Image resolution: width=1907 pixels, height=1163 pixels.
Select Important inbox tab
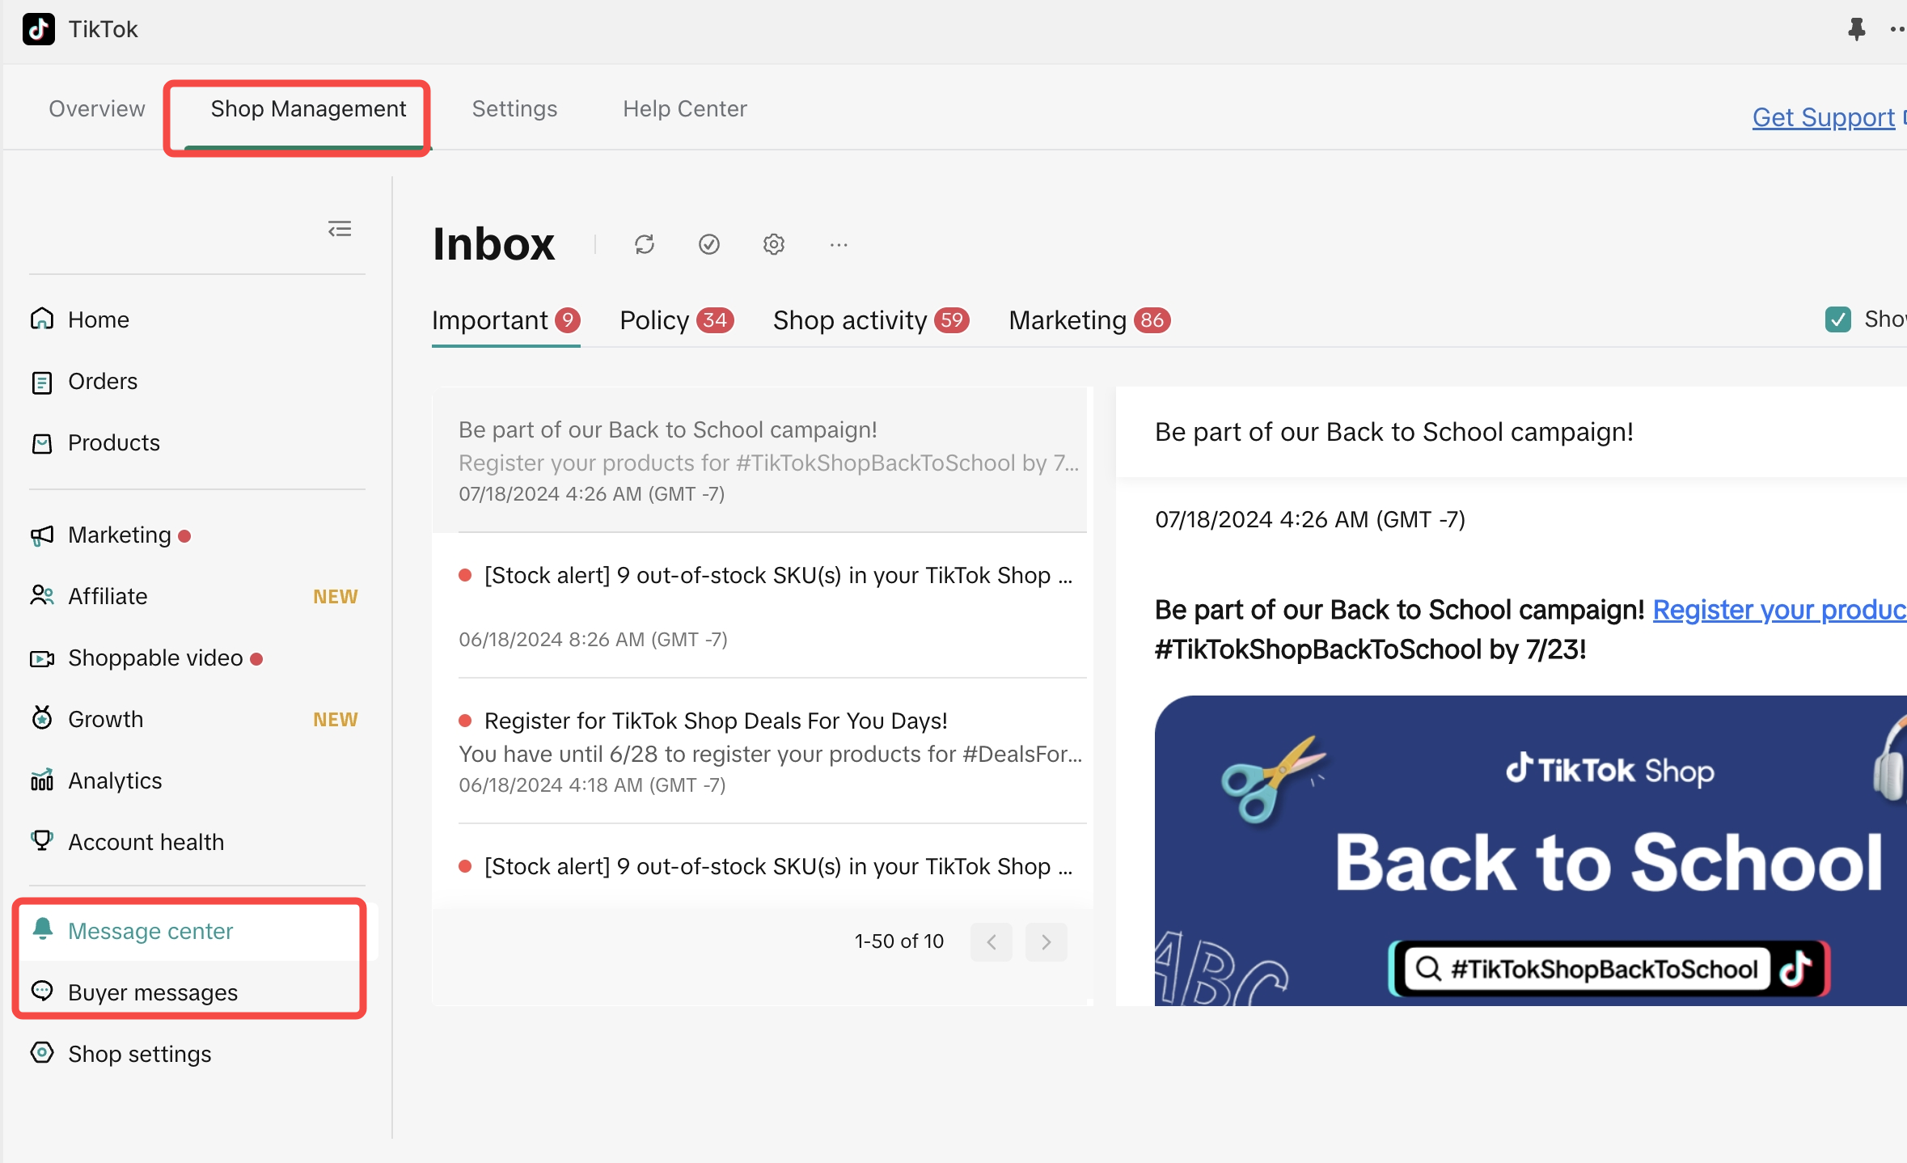coord(506,321)
